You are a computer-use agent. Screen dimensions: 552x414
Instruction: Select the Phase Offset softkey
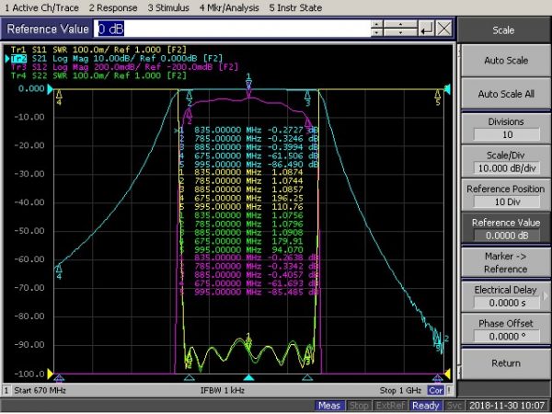point(506,330)
